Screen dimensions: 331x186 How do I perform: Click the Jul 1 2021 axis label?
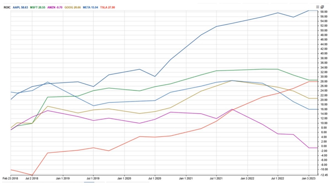click(x=216, y=179)
